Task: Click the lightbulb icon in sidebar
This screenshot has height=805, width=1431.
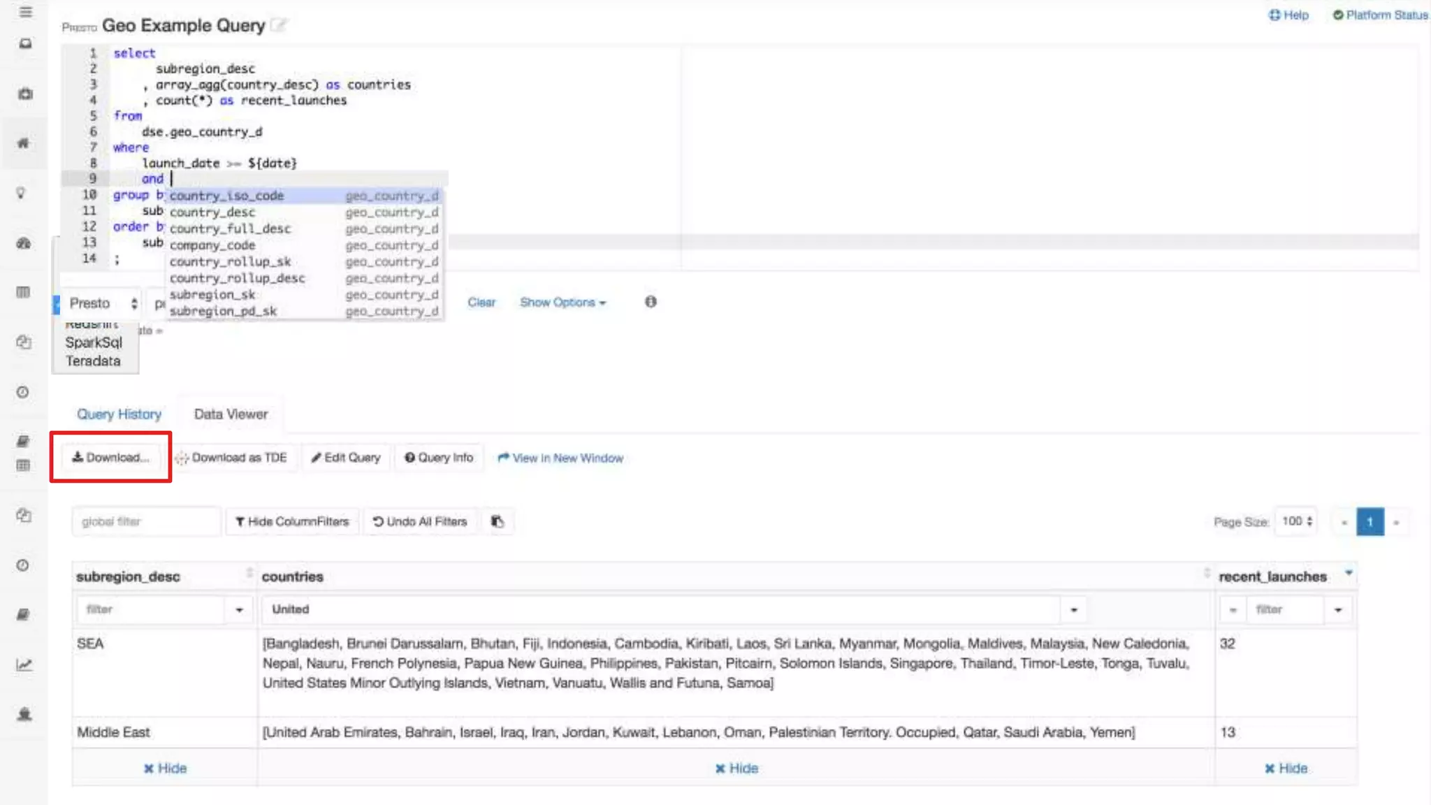Action: coord(22,193)
